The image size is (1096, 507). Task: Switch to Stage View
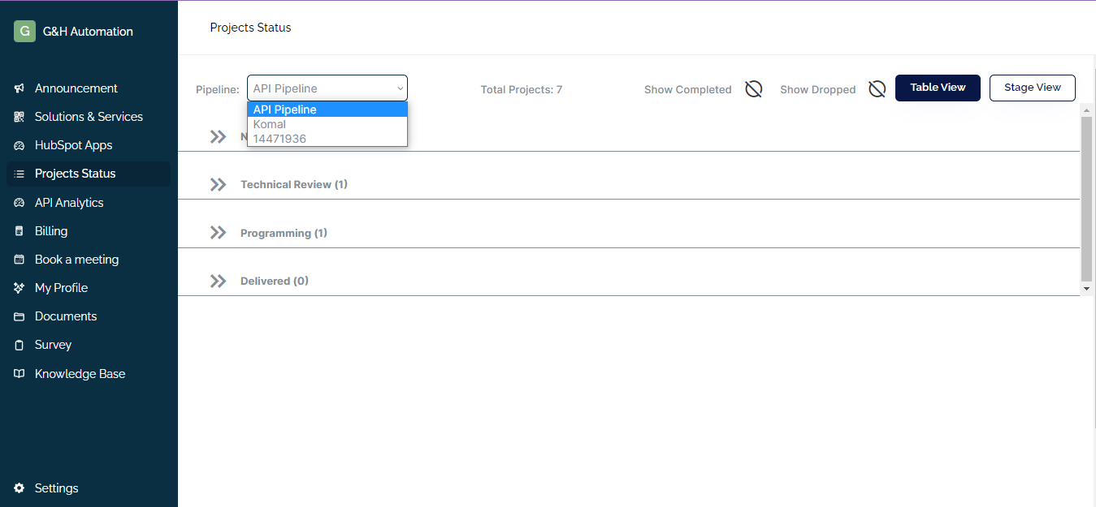[1032, 88]
